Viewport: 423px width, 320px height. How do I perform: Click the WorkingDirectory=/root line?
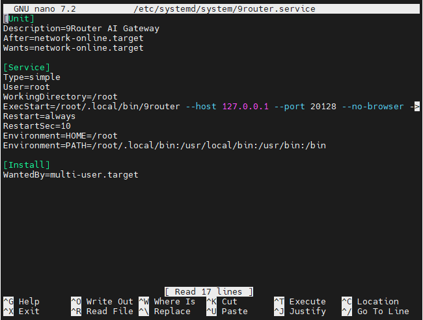(x=61, y=97)
